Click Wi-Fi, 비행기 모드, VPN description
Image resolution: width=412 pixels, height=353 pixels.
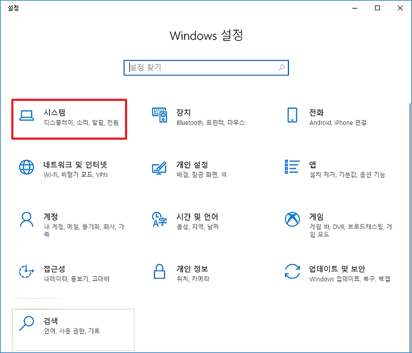click(x=76, y=174)
